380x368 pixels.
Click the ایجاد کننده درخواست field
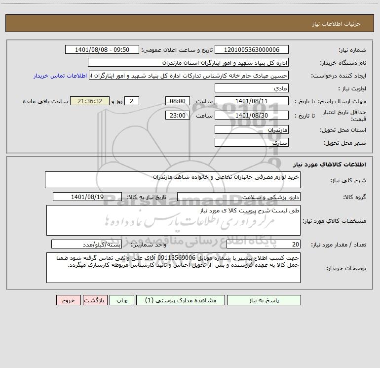[189, 75]
